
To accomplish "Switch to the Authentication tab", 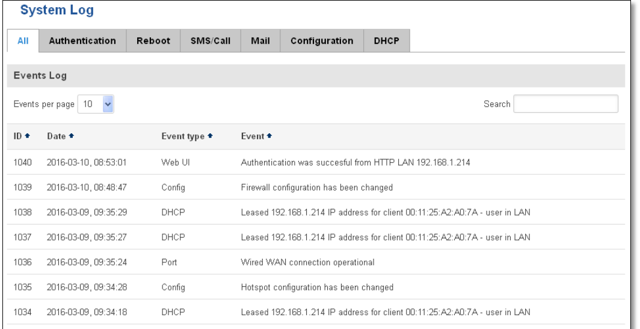I will point(82,41).
